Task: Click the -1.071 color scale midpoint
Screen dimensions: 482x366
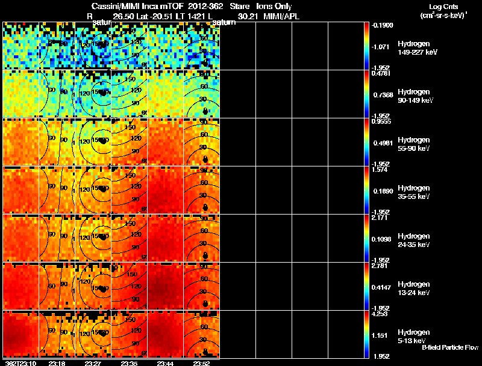Action: pos(380,47)
